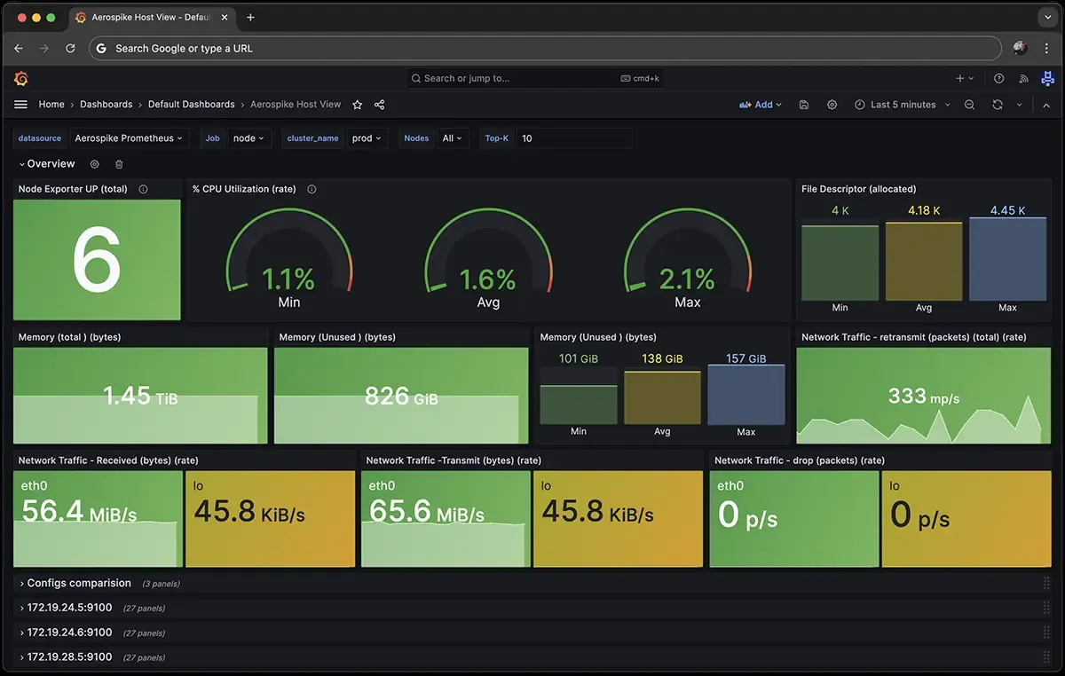This screenshot has width=1065, height=676.
Task: Click the Grafana logo icon
Action: [x=21, y=78]
